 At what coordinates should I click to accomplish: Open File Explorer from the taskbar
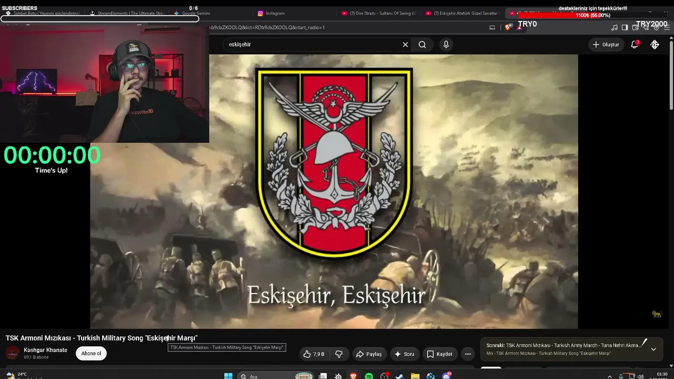(415, 376)
